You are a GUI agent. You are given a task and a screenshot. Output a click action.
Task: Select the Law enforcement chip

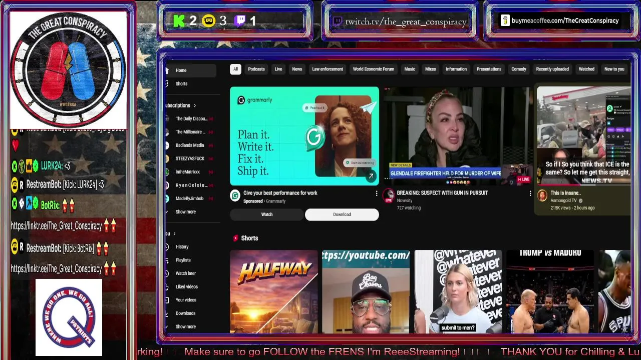pos(328,69)
